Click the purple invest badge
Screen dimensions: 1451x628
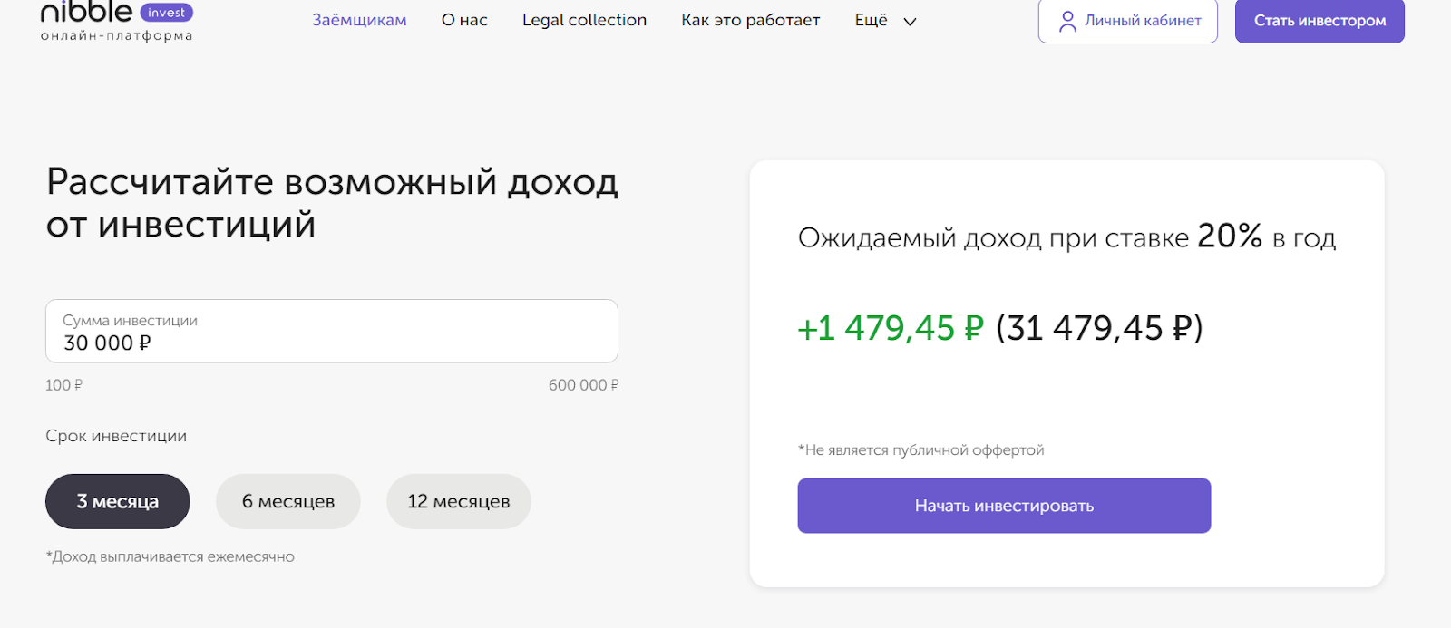(x=167, y=13)
